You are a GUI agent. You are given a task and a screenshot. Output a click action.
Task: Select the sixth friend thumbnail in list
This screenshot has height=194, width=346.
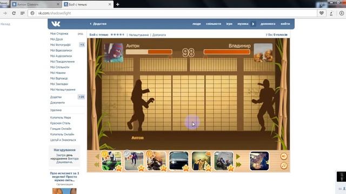click(223, 161)
